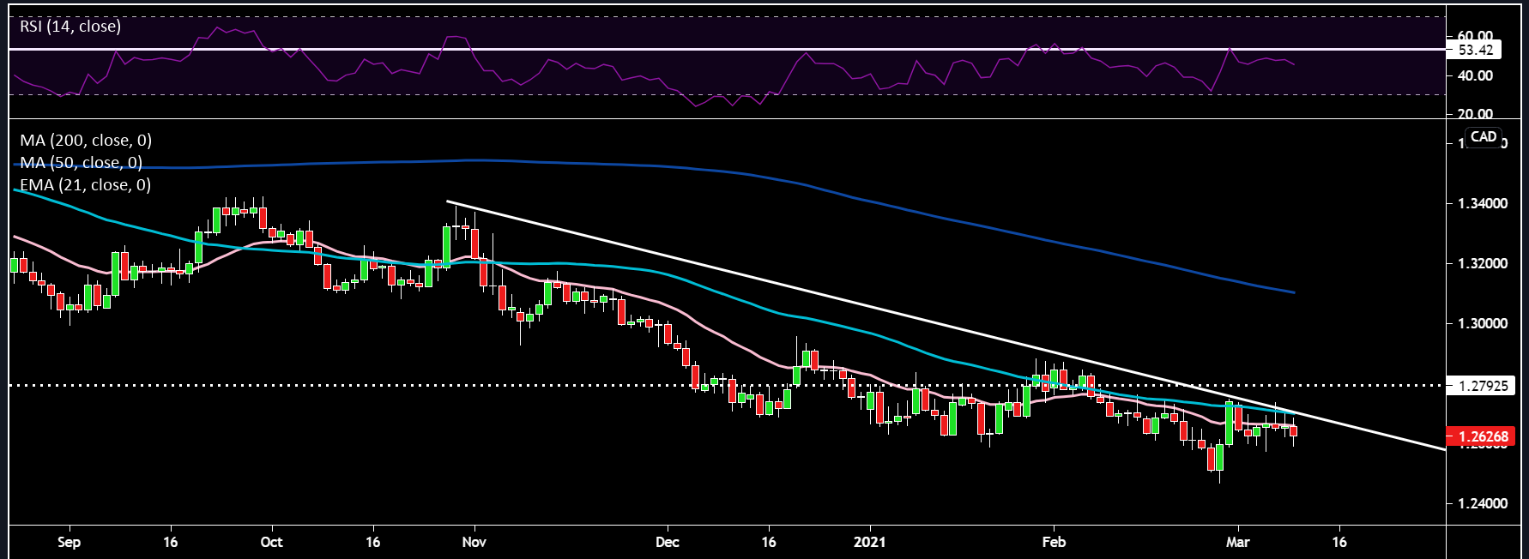Click the Nov date label on time axis

(x=474, y=542)
